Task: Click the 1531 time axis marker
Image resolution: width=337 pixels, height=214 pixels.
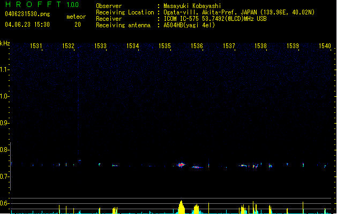Action: 36,46
